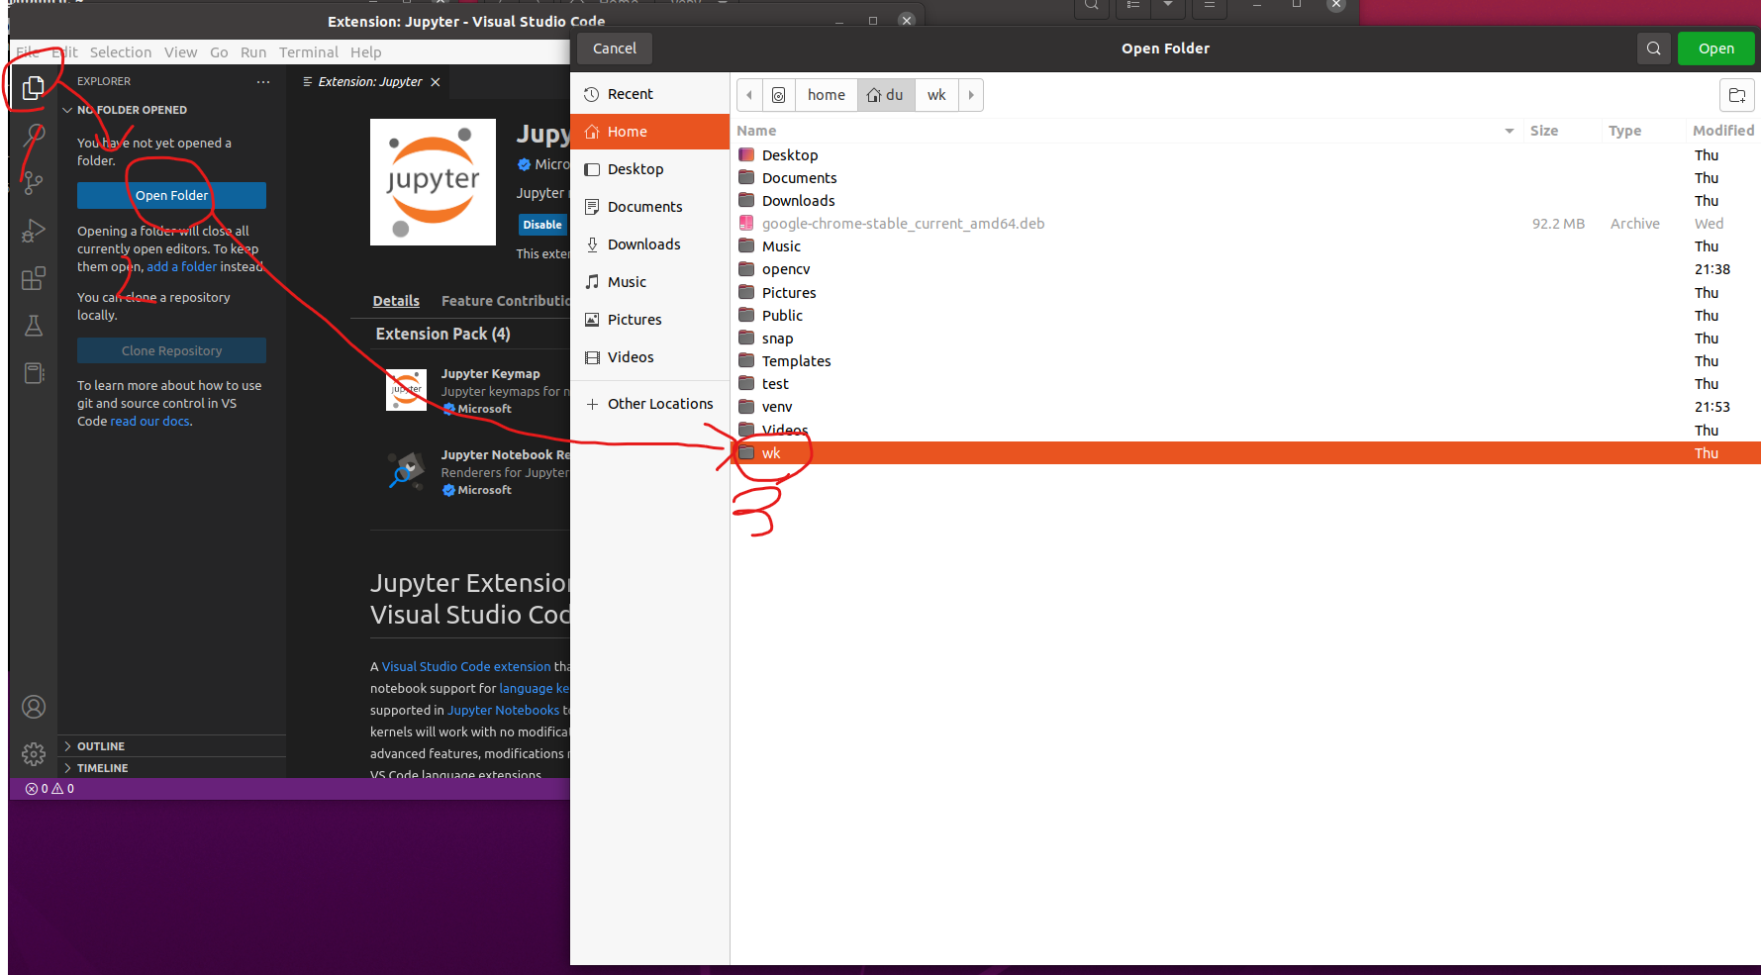Image resolution: width=1761 pixels, height=975 pixels.
Task: Click the green Open button in the dialog
Action: pos(1715,49)
